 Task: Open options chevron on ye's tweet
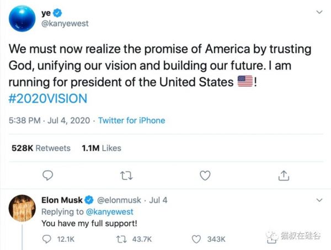(319, 12)
